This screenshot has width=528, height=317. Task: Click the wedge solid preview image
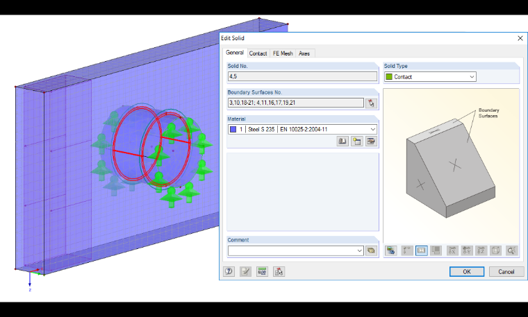point(451,168)
